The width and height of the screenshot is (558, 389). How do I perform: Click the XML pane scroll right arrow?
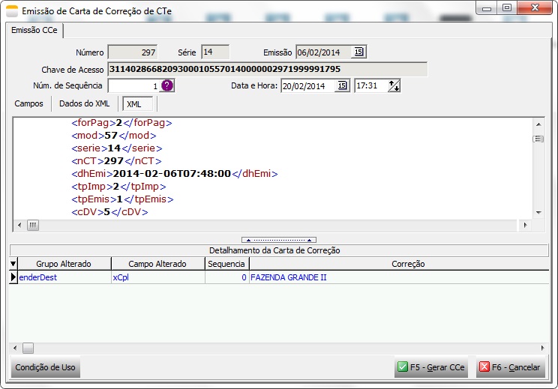click(525, 225)
